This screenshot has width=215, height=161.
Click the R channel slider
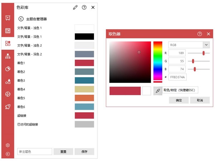point(199,53)
